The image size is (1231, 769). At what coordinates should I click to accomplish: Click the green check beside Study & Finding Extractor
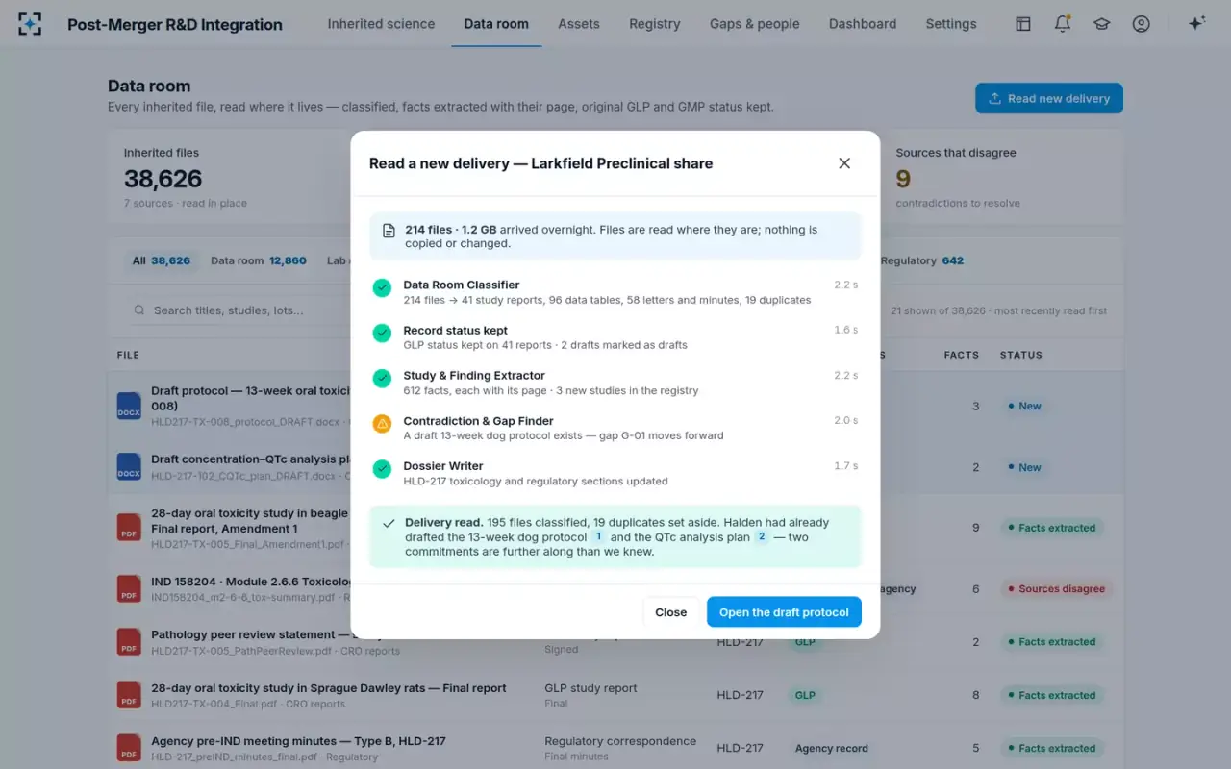pyautogui.click(x=382, y=378)
